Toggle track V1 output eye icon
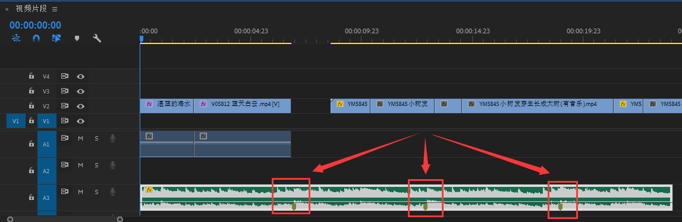Screen dimensions: 682x222 (80, 121)
